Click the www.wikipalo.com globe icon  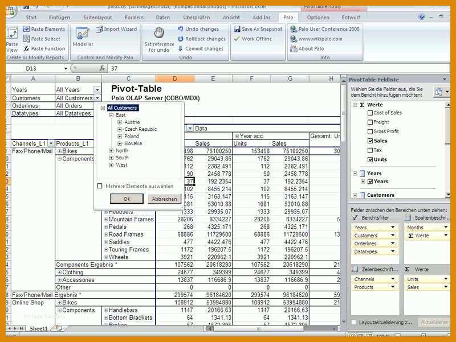point(294,39)
